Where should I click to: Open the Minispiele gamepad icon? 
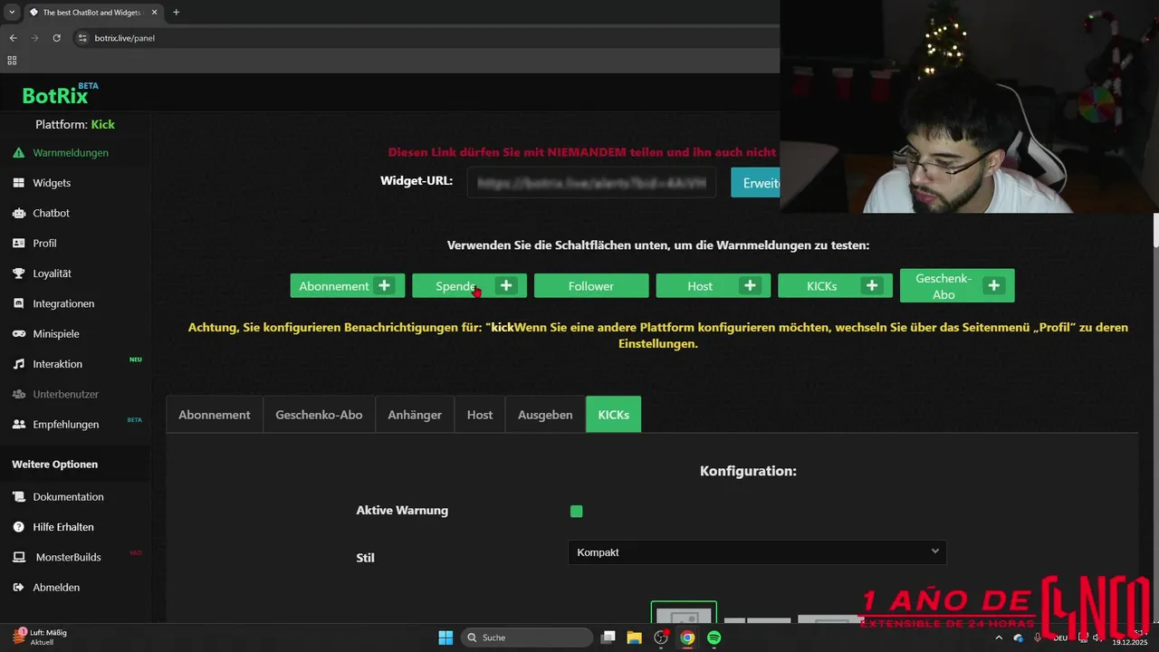(19, 333)
